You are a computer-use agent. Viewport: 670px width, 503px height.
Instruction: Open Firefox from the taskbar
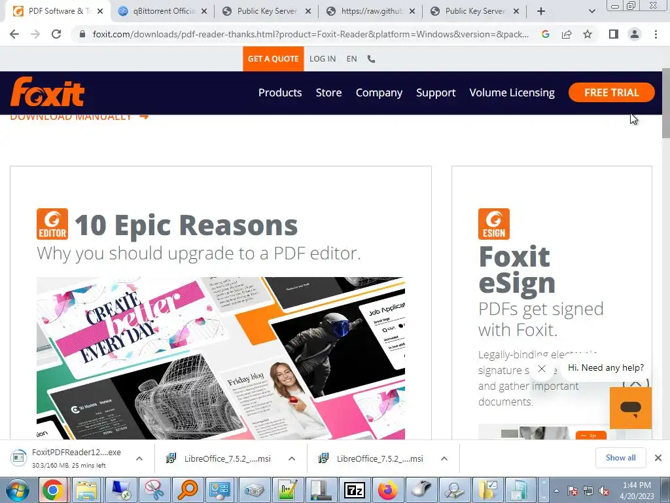click(x=388, y=490)
